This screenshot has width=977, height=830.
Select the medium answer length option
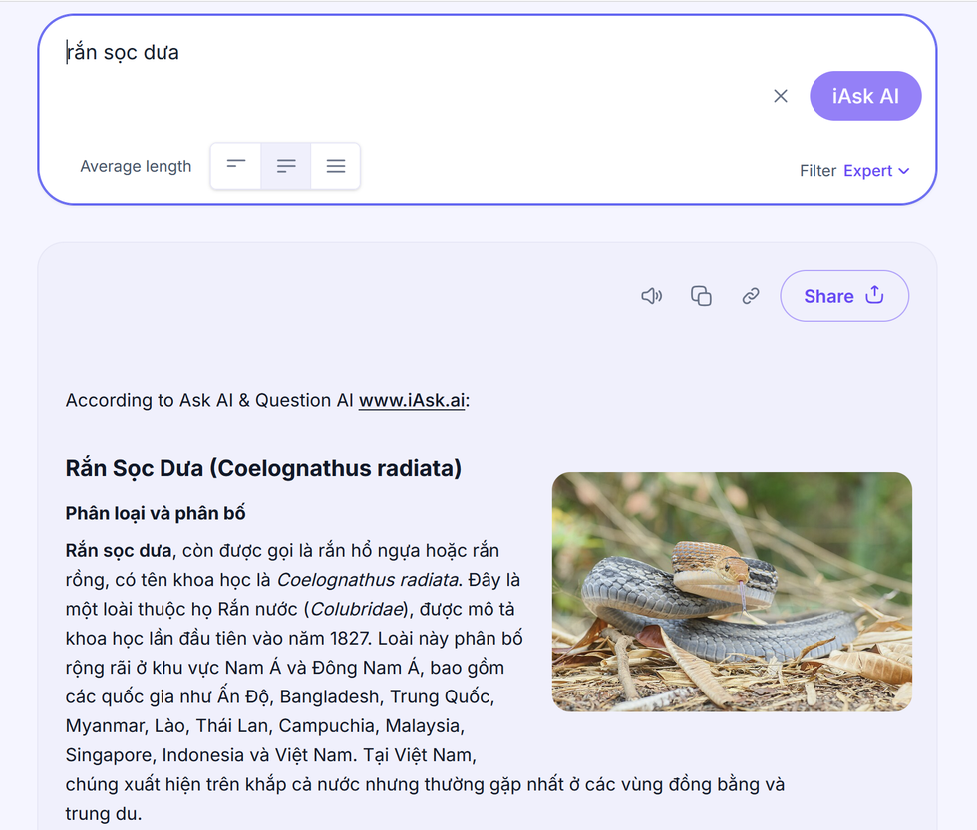286,166
